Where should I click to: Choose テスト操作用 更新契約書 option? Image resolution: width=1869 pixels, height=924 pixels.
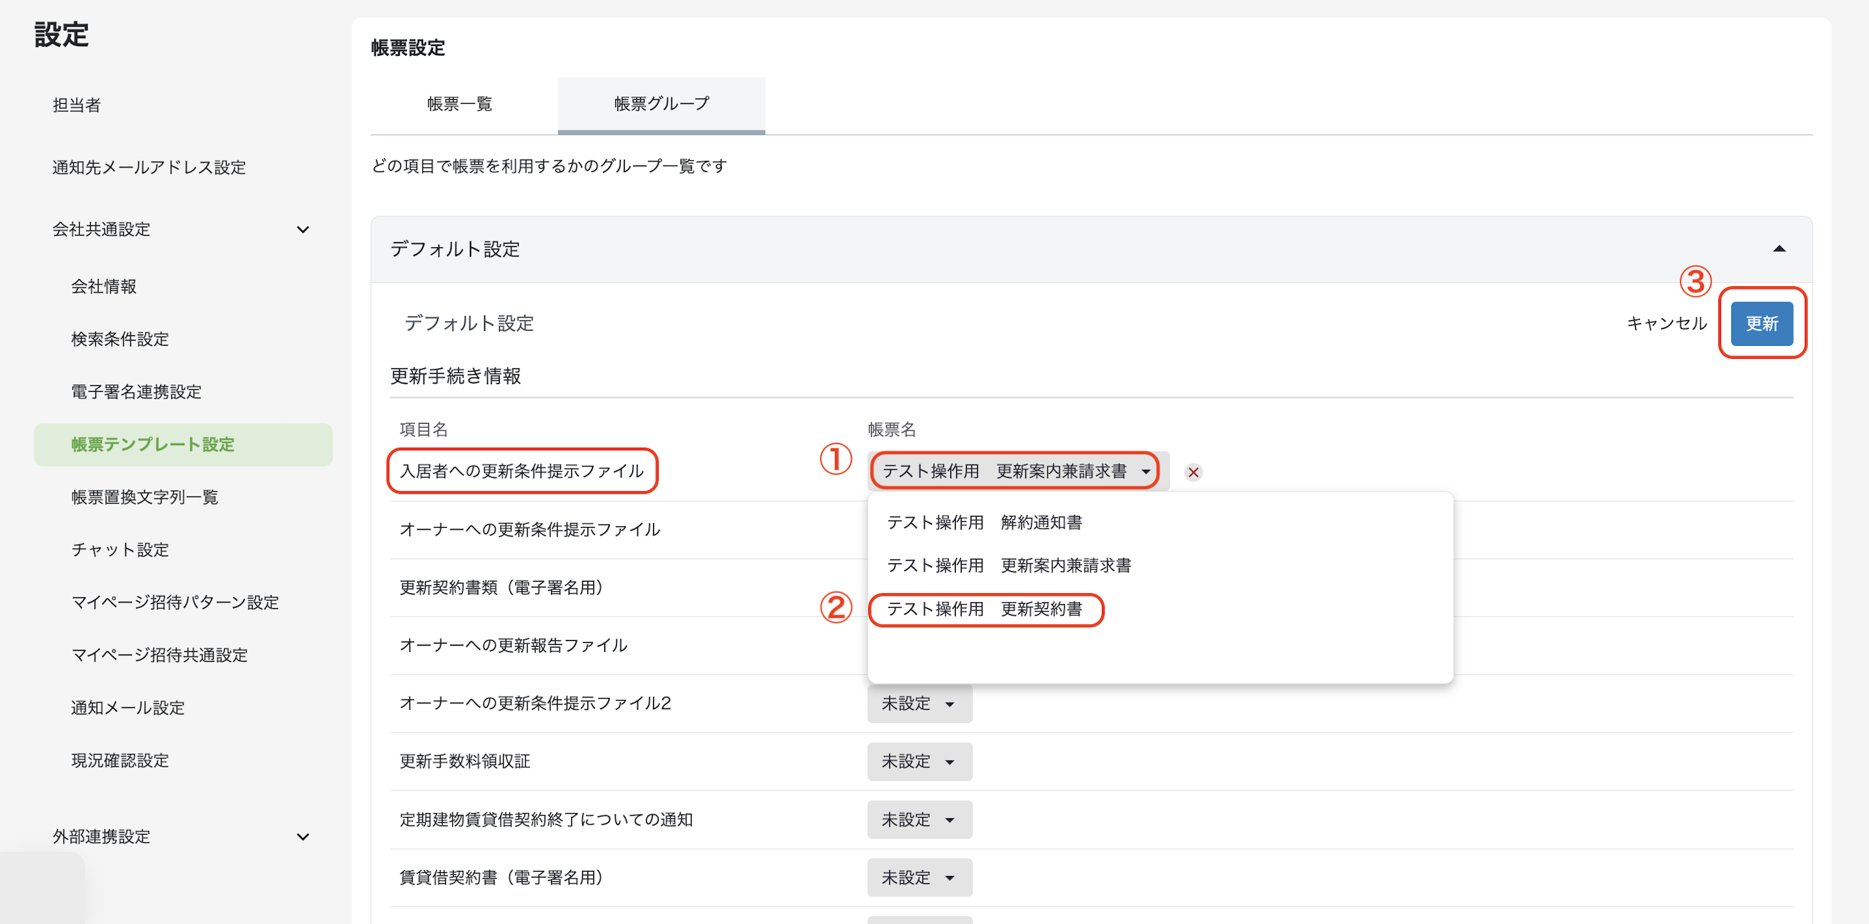click(x=984, y=609)
